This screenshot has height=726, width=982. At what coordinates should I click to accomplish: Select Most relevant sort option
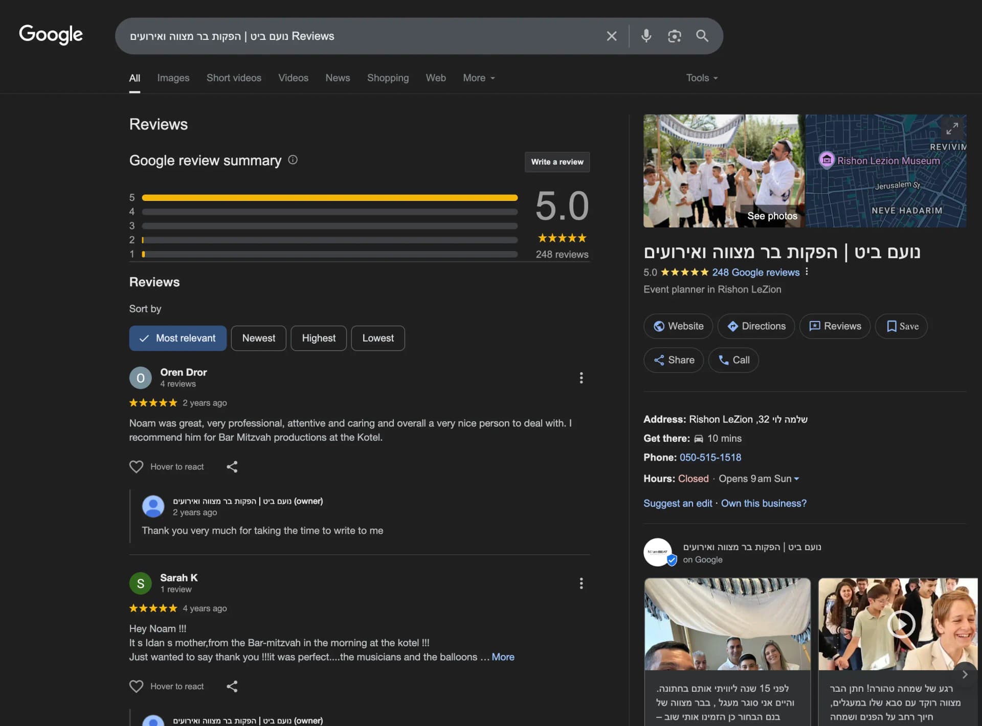(177, 338)
